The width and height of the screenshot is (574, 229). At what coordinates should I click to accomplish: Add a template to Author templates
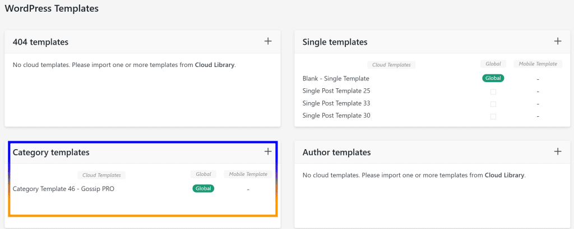pyautogui.click(x=558, y=151)
